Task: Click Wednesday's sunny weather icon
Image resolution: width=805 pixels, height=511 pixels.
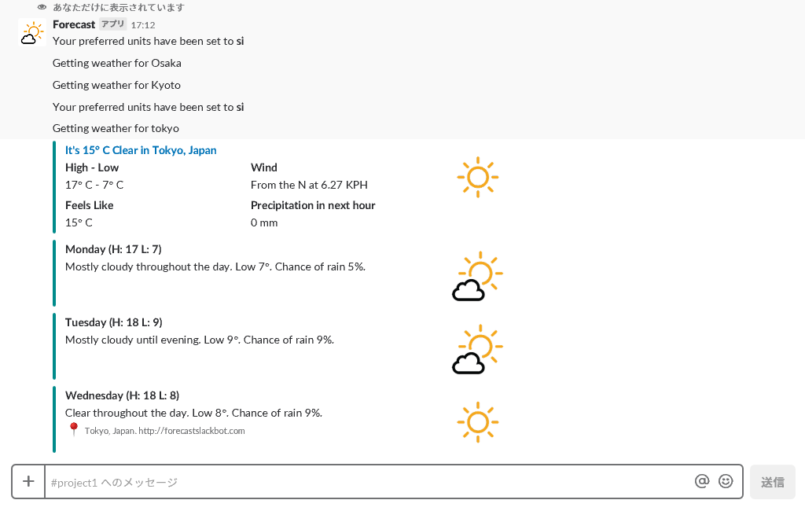Action: pyautogui.click(x=477, y=422)
